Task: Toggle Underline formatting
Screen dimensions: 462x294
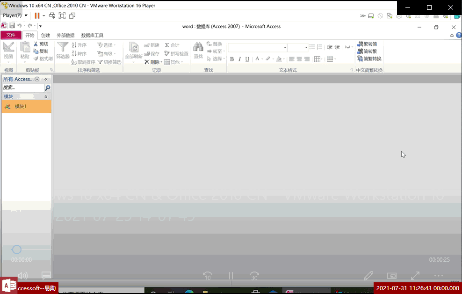Action: (247, 59)
